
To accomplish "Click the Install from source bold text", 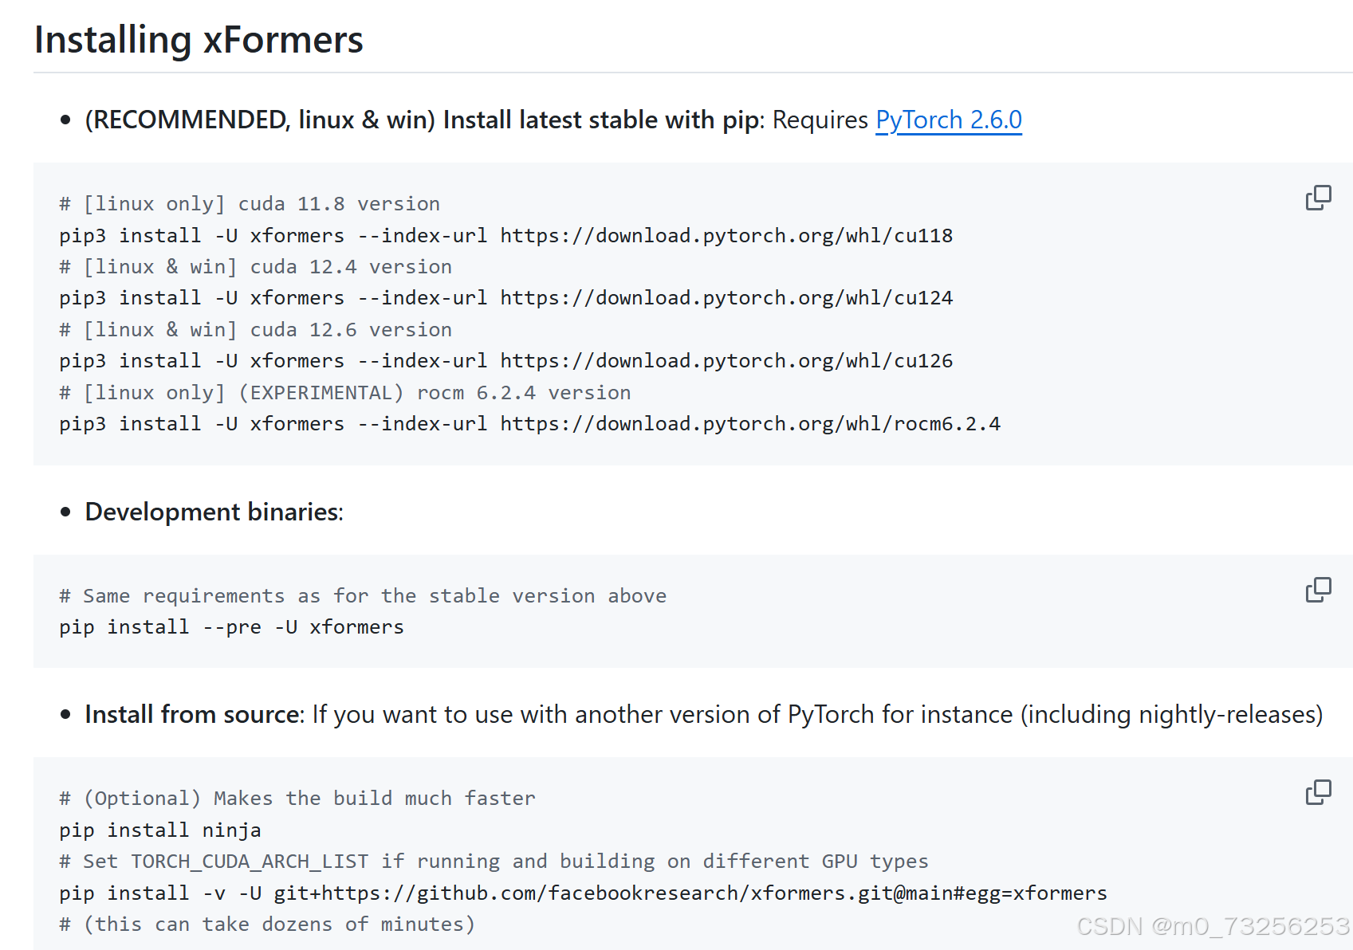I will click(x=194, y=714).
